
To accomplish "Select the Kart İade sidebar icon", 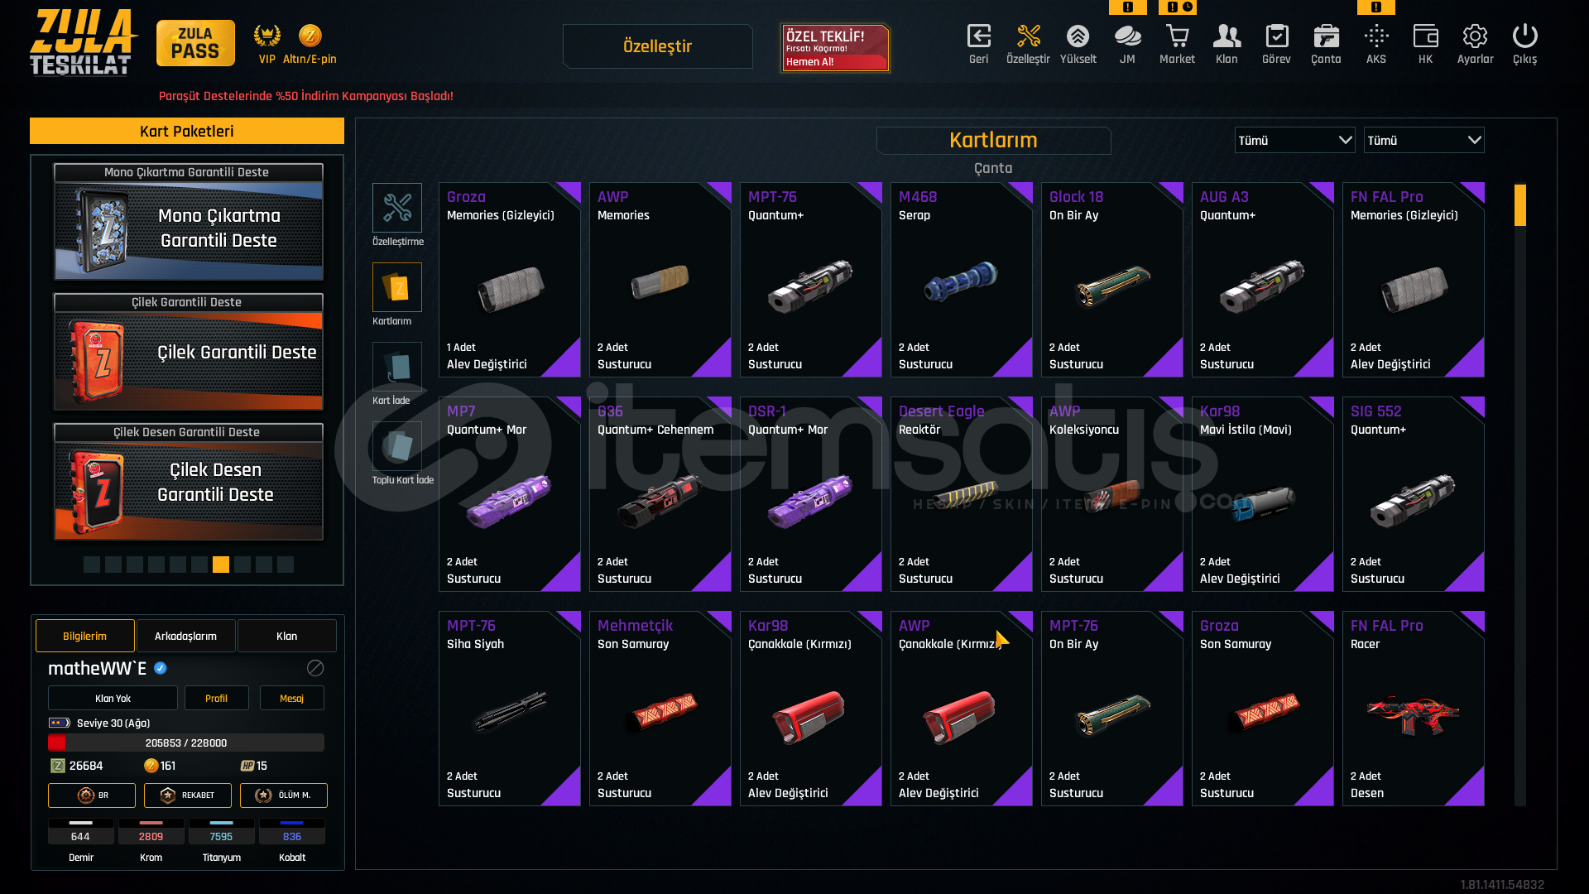I will point(397,366).
